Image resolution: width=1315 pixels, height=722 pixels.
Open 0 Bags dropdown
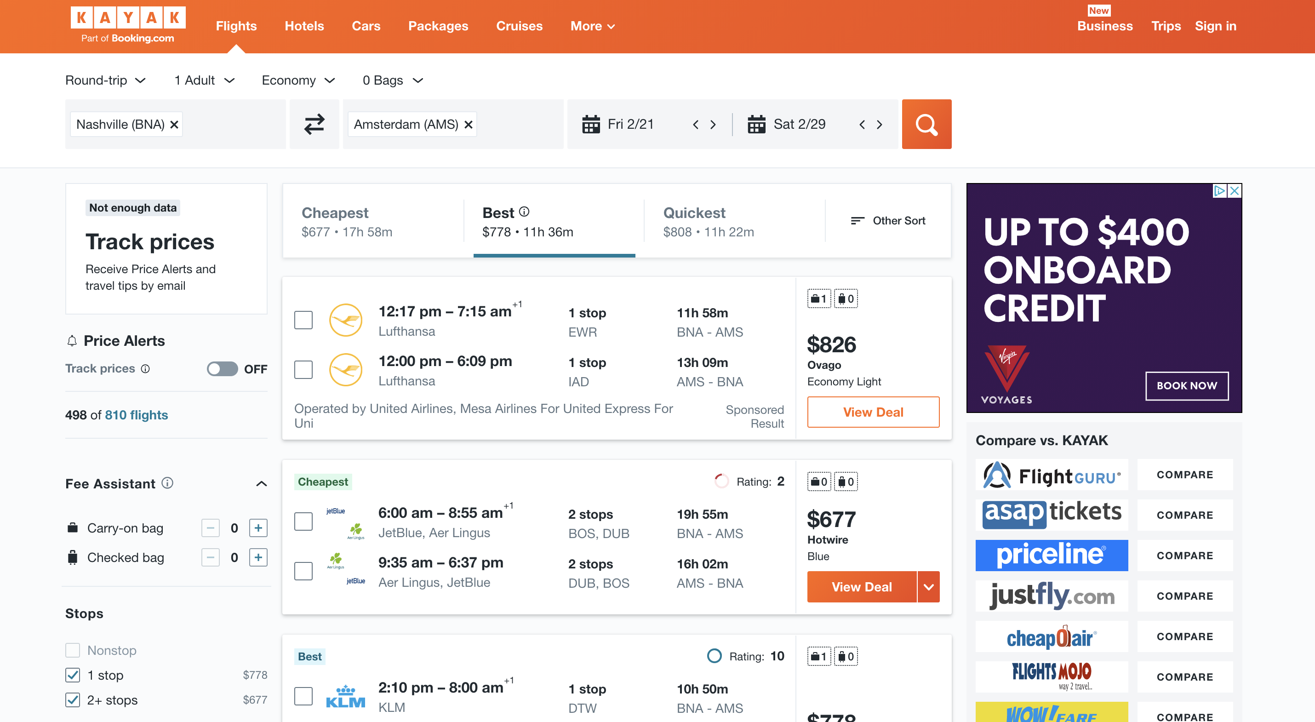coord(393,80)
